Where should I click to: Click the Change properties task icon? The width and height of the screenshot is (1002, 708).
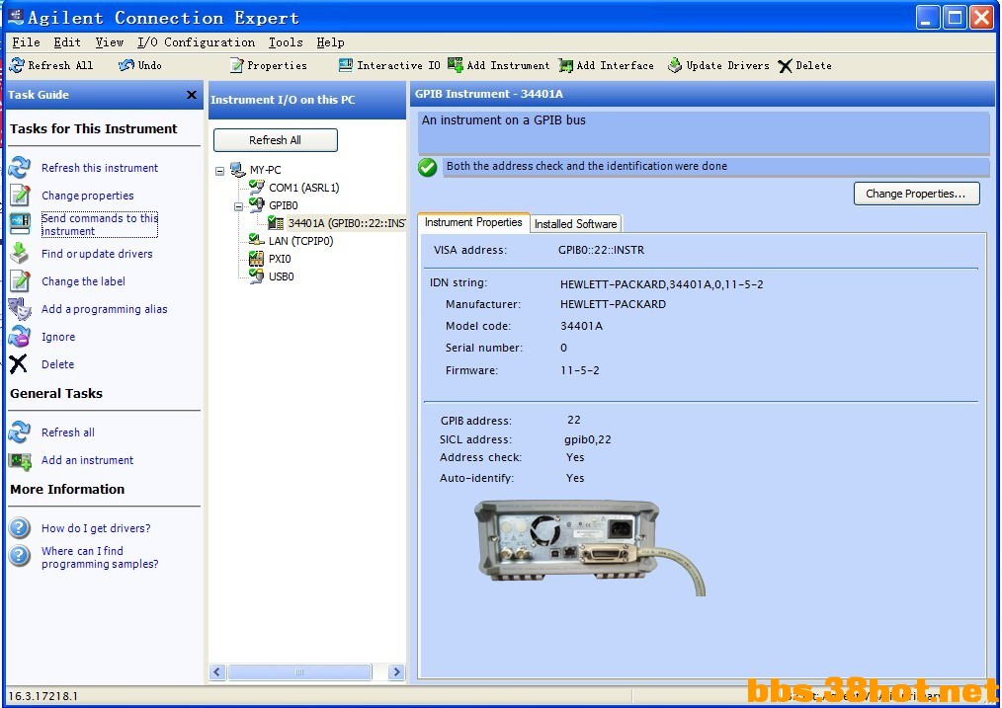[x=20, y=195]
